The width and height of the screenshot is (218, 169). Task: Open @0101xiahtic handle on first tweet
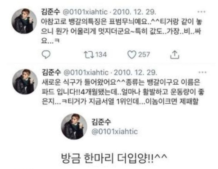click(85, 12)
